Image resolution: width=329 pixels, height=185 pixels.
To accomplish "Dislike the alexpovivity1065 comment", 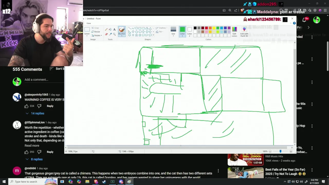I will pos(39,106).
